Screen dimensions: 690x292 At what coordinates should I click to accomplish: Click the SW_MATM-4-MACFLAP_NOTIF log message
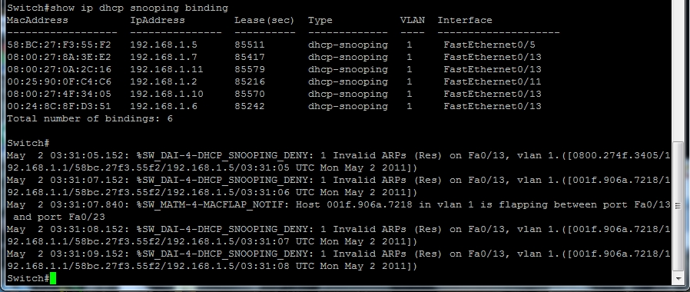339,211
